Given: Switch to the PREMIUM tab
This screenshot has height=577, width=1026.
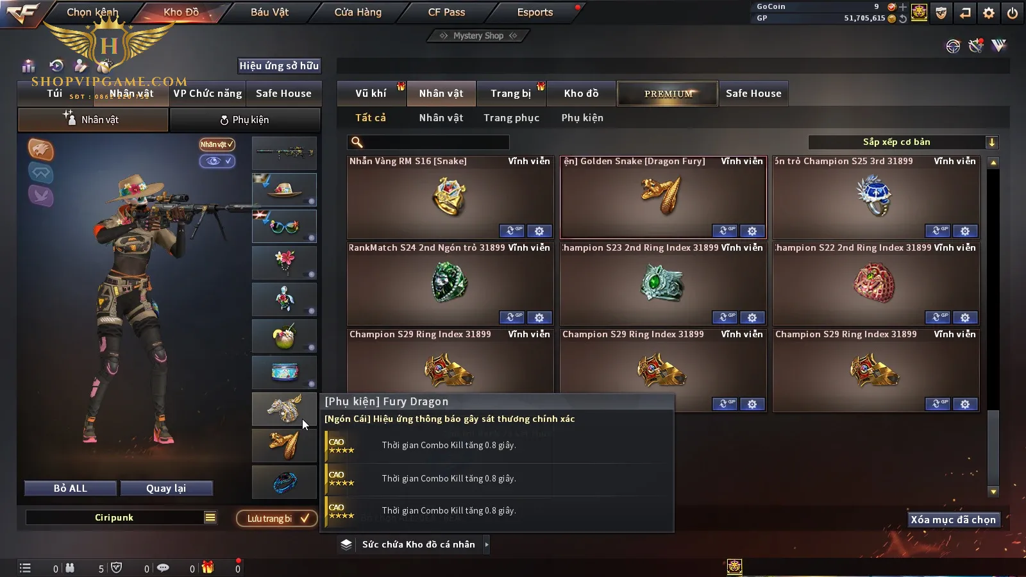Looking at the screenshot, I should tap(668, 94).
